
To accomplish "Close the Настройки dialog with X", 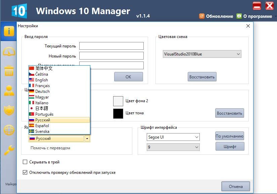I will tap(248, 26).
